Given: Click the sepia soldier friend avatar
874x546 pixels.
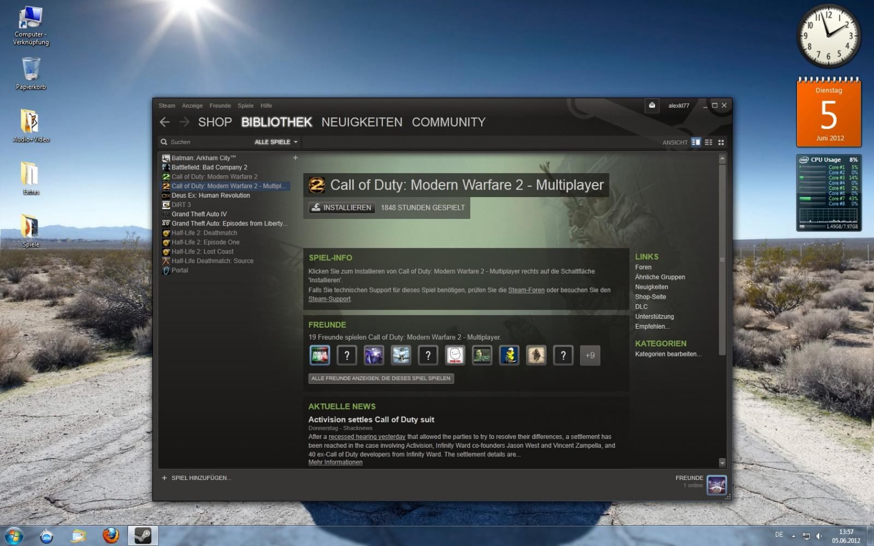Looking at the screenshot, I should pos(536,355).
